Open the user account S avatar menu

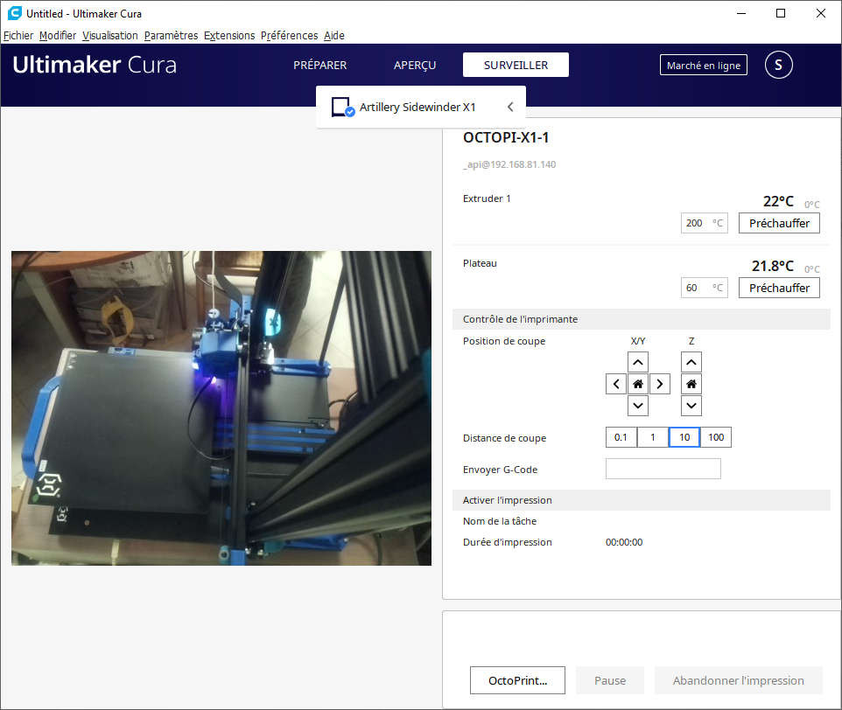[778, 65]
